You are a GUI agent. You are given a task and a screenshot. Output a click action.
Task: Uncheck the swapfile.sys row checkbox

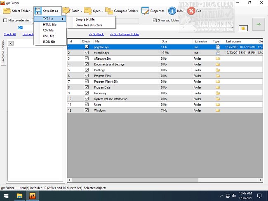tap(87, 53)
